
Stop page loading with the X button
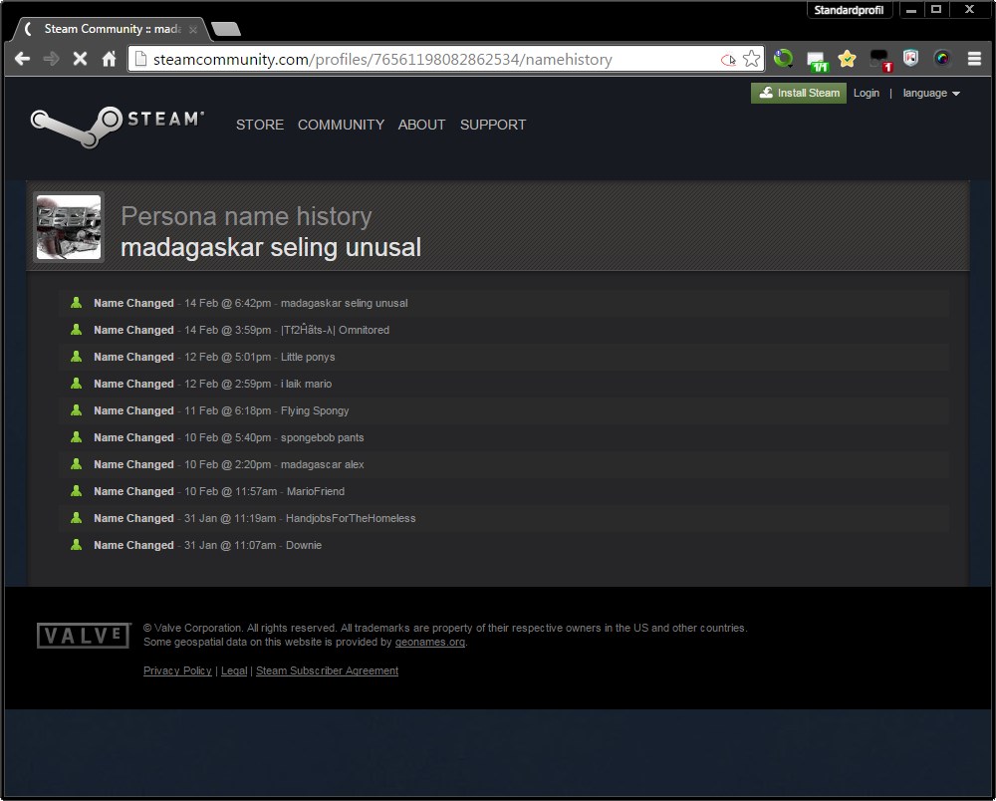80,59
